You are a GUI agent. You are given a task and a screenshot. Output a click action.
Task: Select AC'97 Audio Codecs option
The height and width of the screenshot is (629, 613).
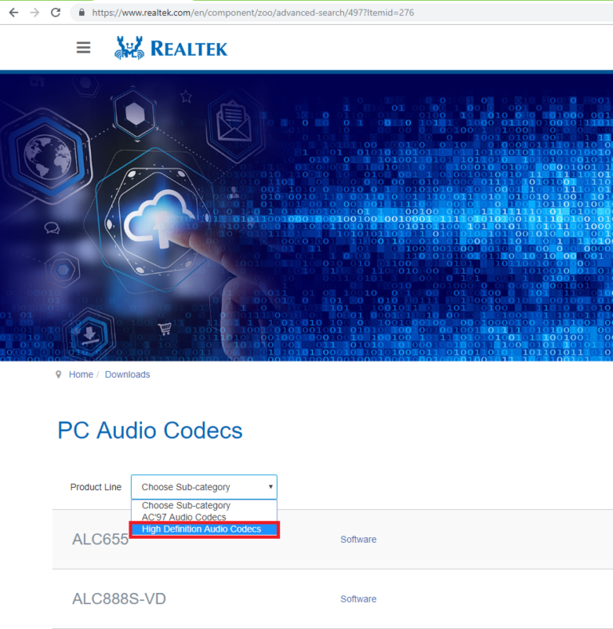pyautogui.click(x=204, y=517)
